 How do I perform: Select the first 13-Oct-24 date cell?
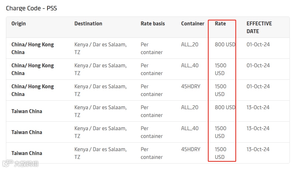[258, 107]
